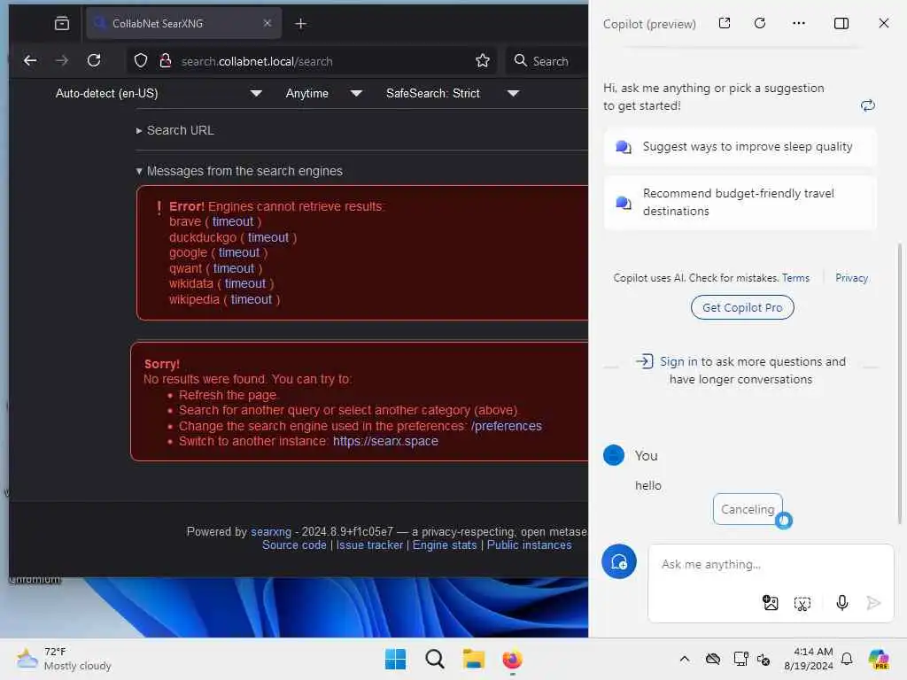This screenshot has height=680, width=907.
Task: Open Copilot more options menu
Action: tap(799, 23)
